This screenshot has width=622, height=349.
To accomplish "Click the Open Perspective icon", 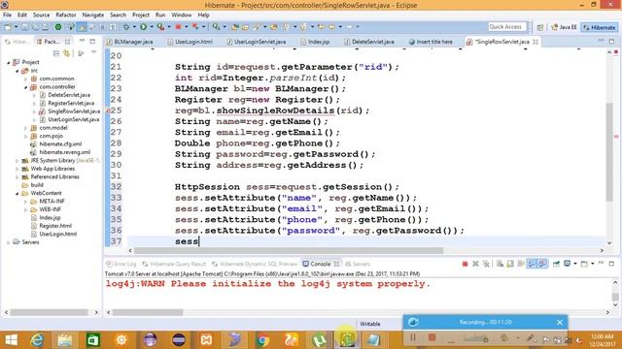I will (540, 27).
